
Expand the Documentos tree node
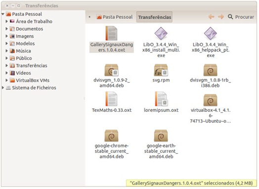tap(6, 29)
